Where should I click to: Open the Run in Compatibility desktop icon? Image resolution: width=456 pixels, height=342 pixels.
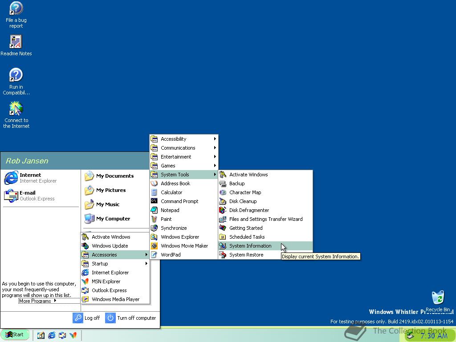[16, 81]
